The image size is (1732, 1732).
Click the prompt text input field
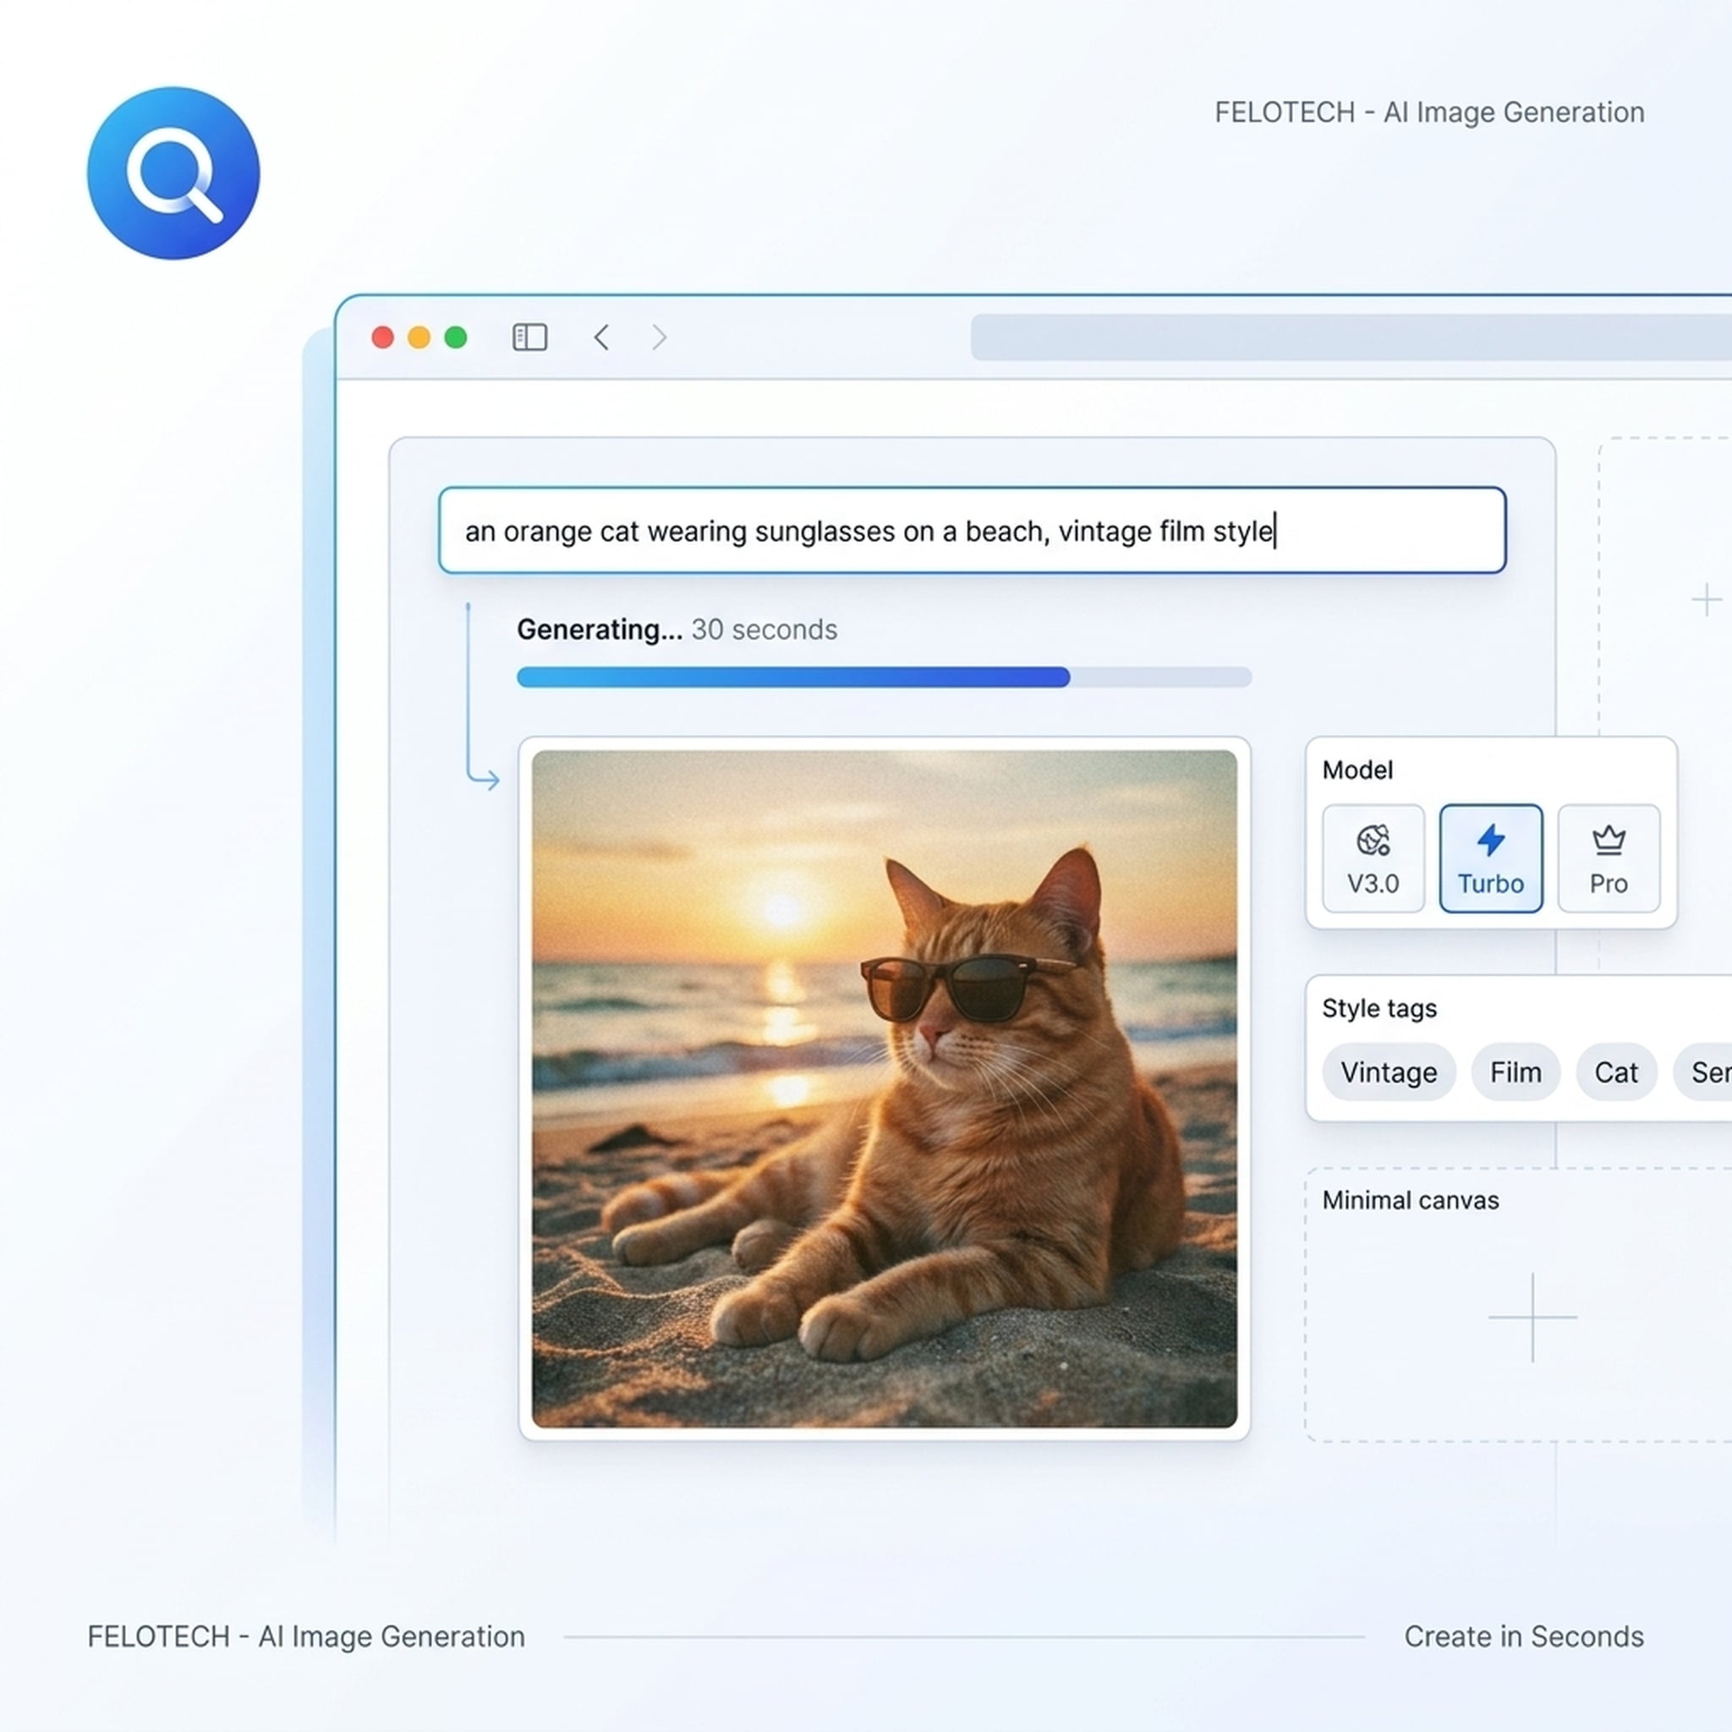972,531
